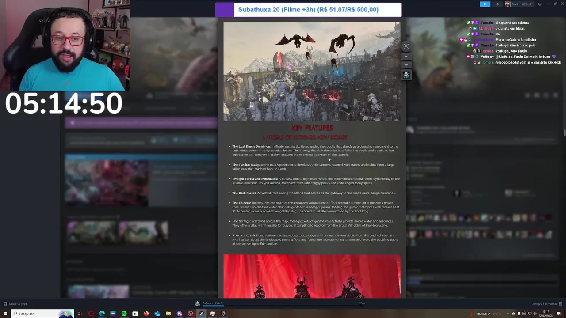Go to next image with down arrow
This screenshot has height=318, width=566.
click(x=406, y=64)
